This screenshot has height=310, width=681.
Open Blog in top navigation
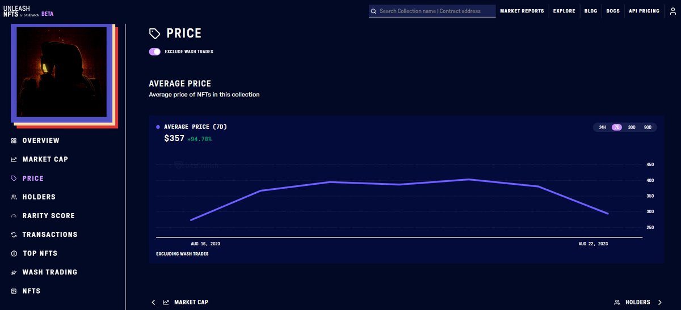(x=590, y=11)
